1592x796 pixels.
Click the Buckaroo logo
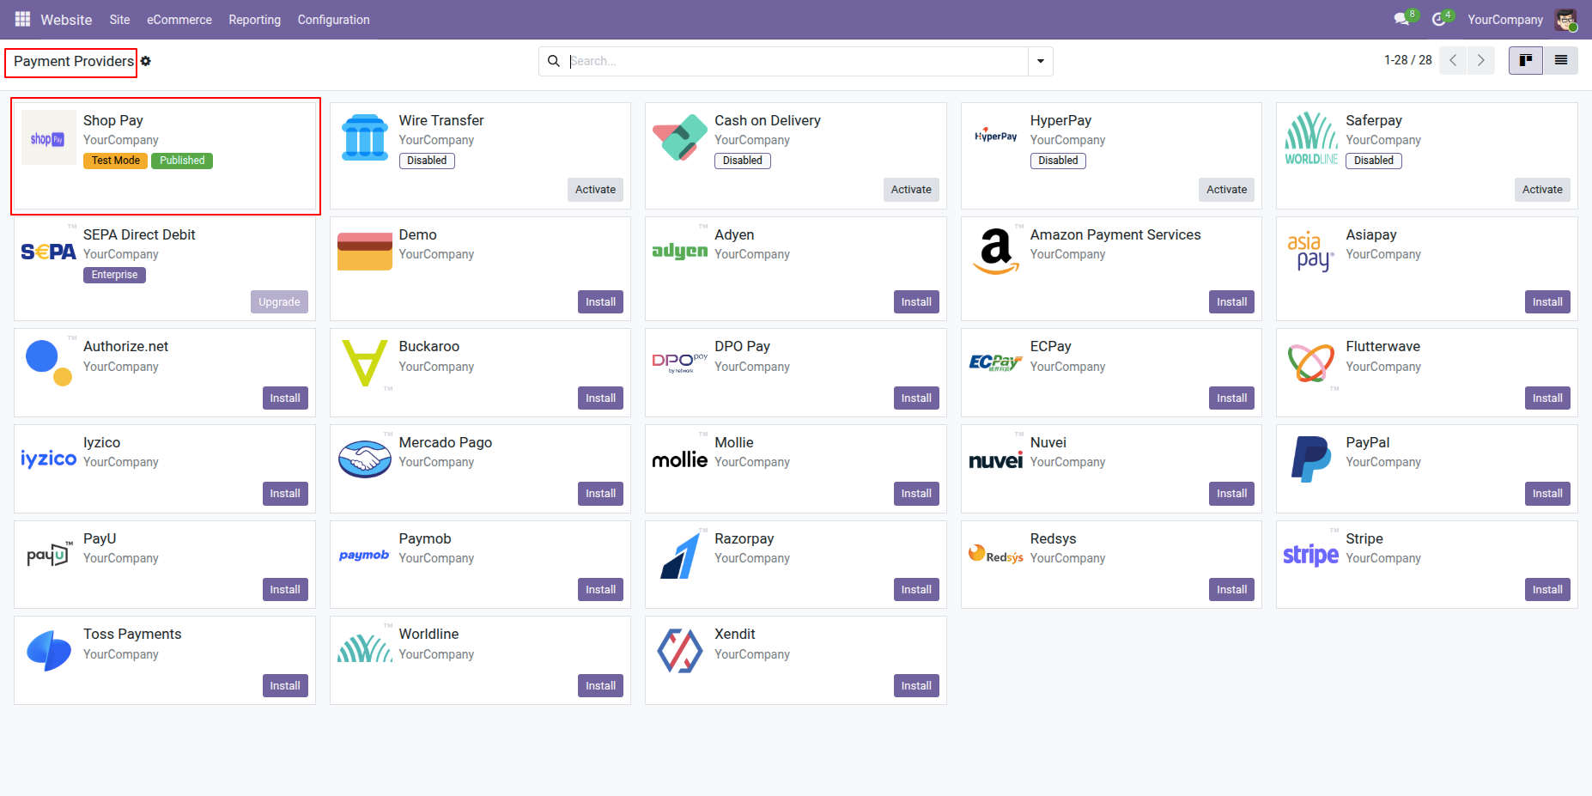pos(365,363)
